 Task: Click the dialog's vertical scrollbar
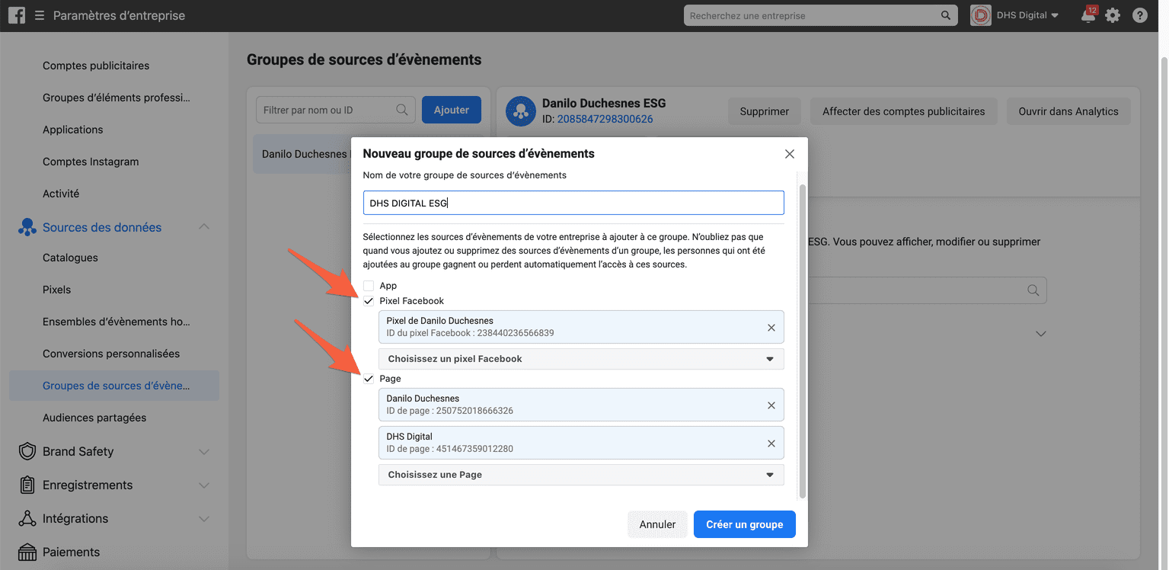[803, 341]
